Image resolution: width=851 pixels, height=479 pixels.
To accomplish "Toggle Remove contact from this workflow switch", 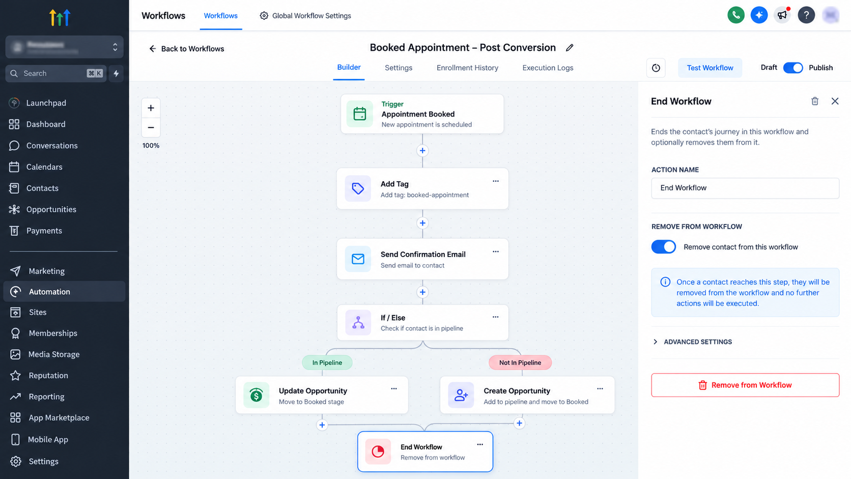I will (664, 247).
